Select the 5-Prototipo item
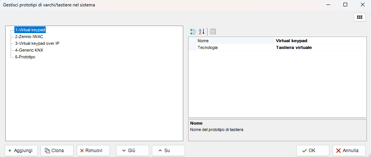Image resolution: width=371 pixels, height=157 pixels. point(25,57)
